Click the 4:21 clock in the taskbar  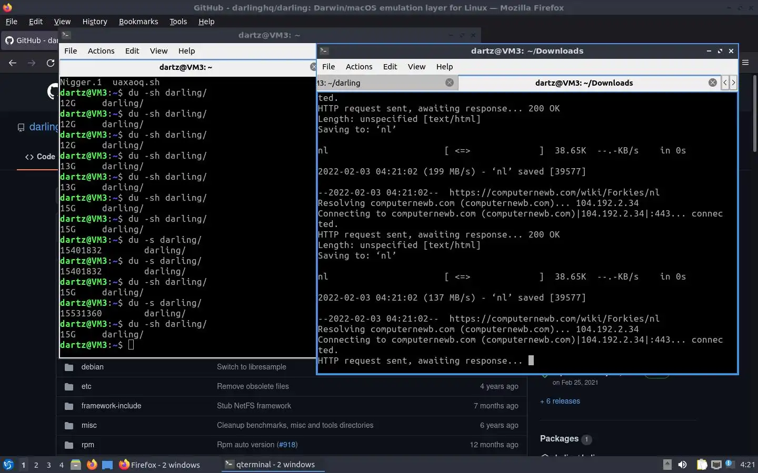click(x=747, y=465)
